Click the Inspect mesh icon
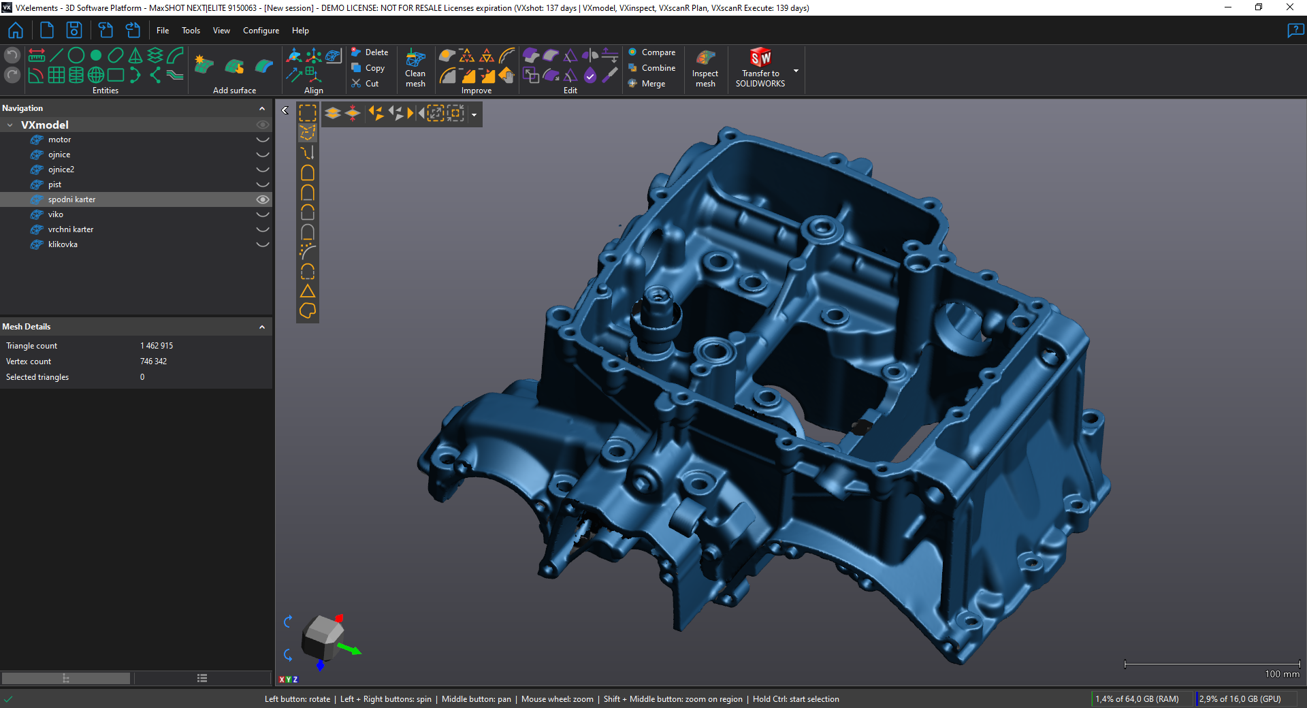The image size is (1307, 708). coord(705,59)
